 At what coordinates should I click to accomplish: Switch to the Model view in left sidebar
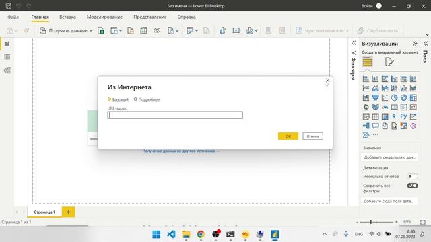(7, 70)
